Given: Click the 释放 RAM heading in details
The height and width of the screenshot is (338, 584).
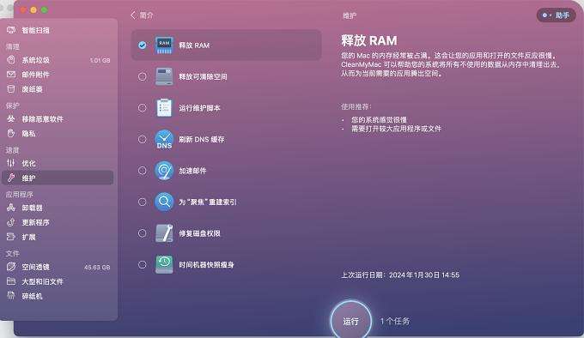Looking at the screenshot, I should click(x=368, y=40).
